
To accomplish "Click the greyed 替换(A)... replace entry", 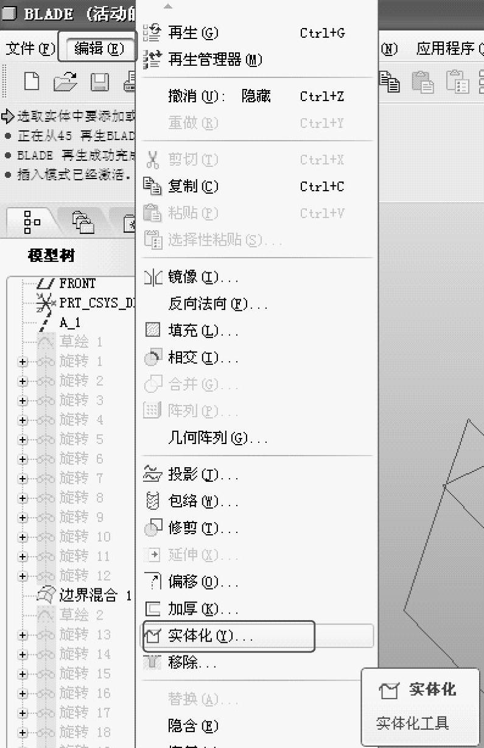I will (x=256, y=699).
